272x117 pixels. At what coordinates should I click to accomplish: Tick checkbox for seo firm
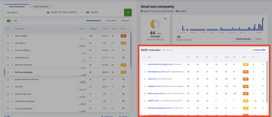click(8, 87)
